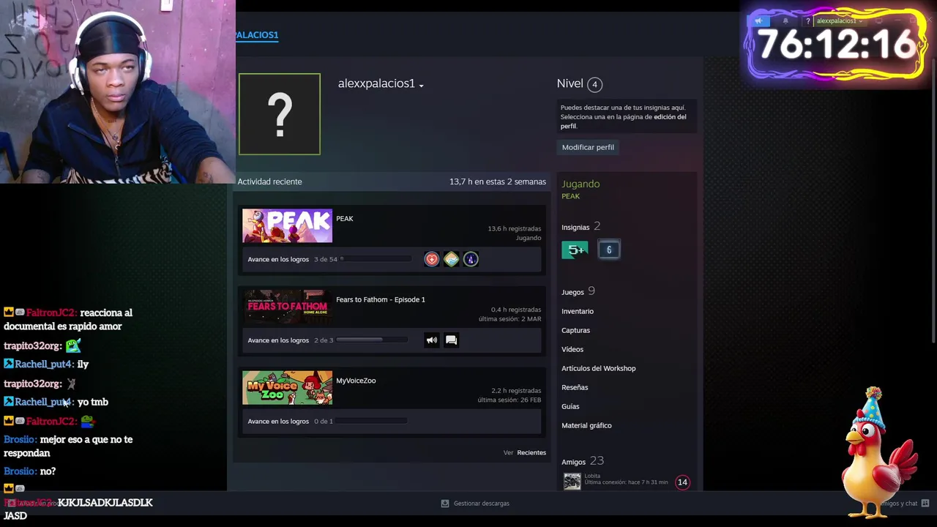This screenshot has width=937, height=527.
Task: Click the grey 6 badge icon
Action: coord(609,250)
